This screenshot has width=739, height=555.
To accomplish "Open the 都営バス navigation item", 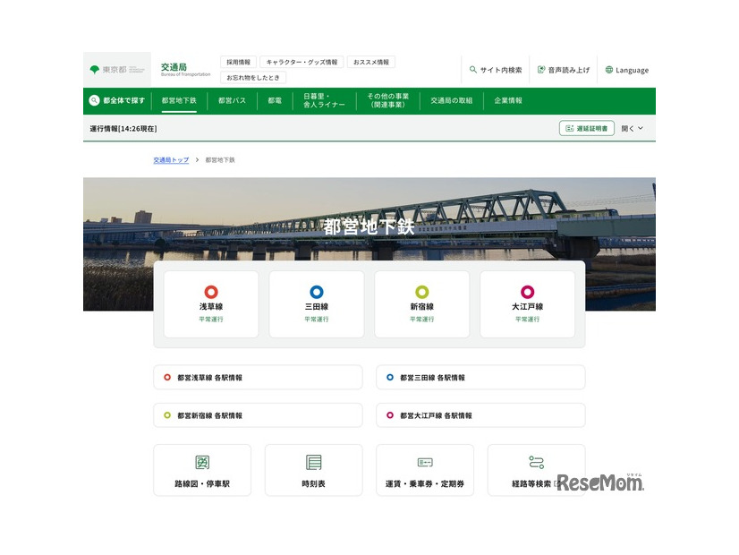I will (x=232, y=100).
